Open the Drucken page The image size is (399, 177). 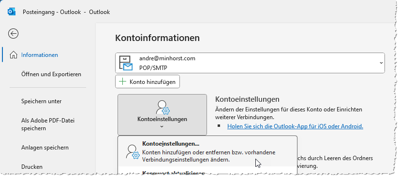[x=32, y=167]
